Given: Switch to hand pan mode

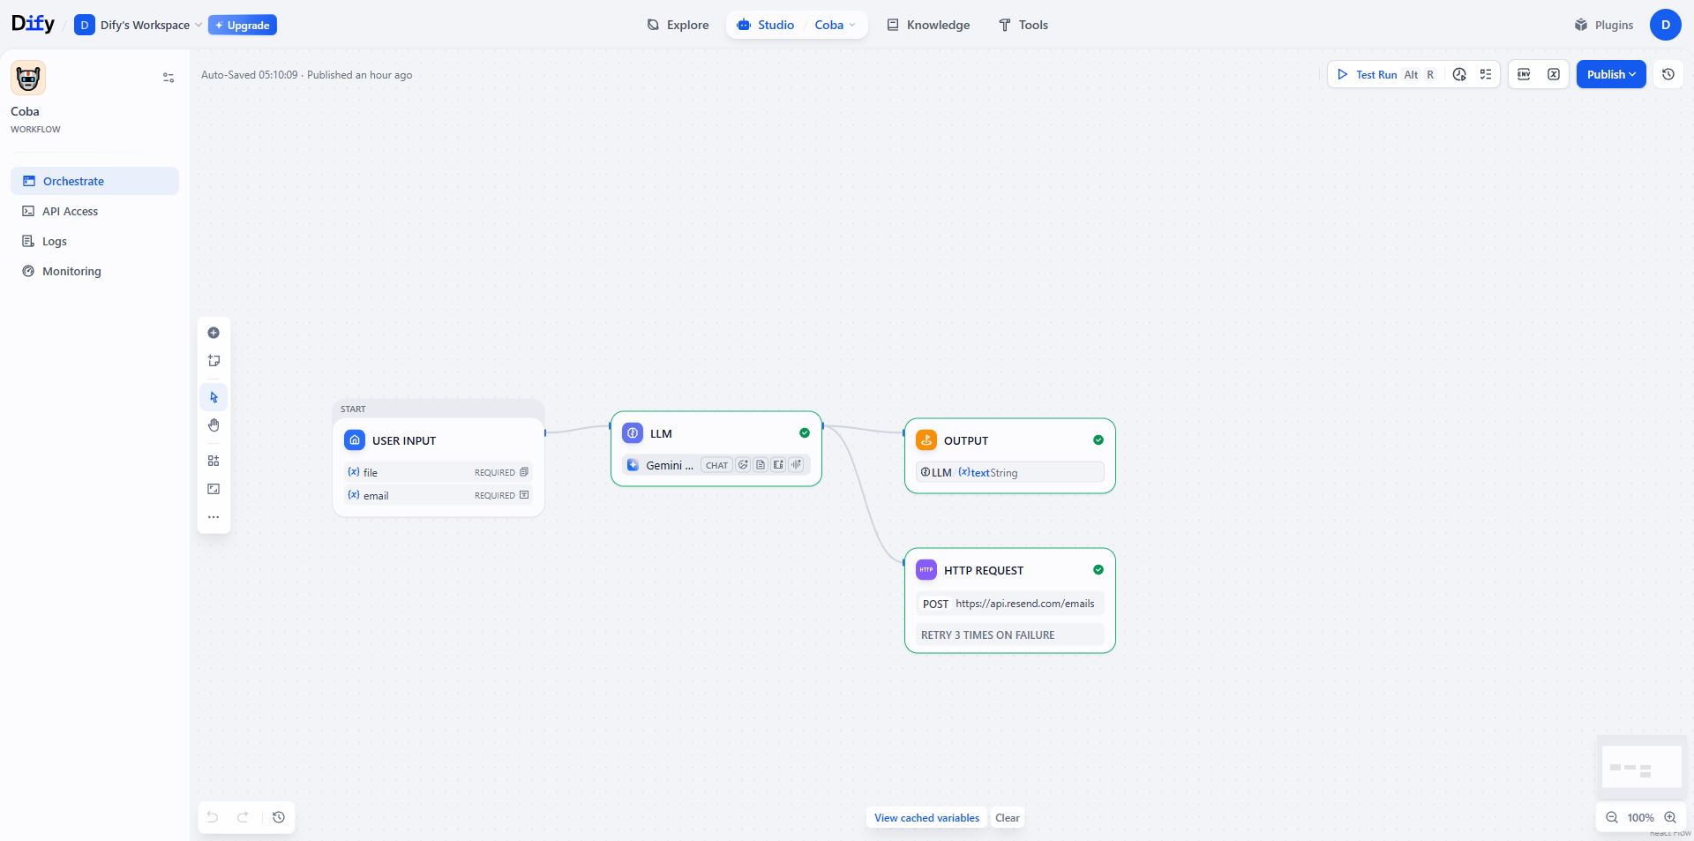Looking at the screenshot, I should click(214, 425).
